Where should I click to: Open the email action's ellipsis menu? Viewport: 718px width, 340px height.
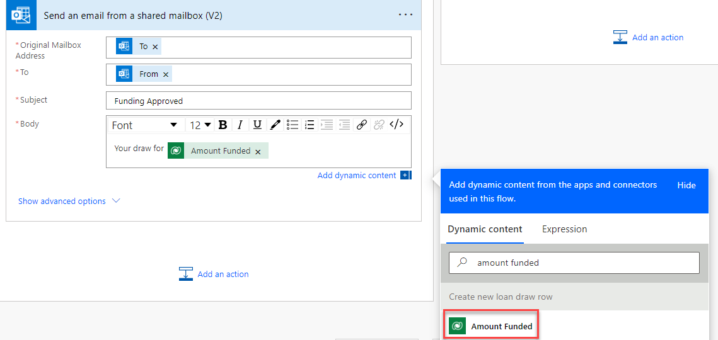(x=405, y=15)
